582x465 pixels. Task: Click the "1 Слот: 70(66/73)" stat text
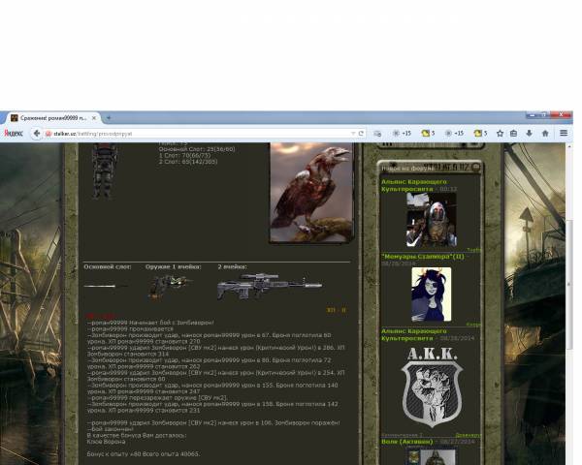click(184, 155)
